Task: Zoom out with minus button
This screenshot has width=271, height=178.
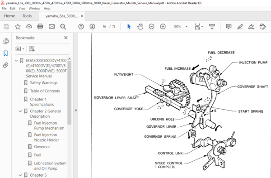Action: point(151,27)
